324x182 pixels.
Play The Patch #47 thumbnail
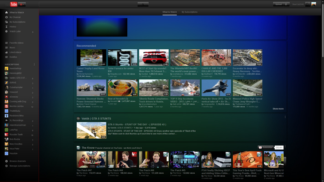click(x=91, y=160)
